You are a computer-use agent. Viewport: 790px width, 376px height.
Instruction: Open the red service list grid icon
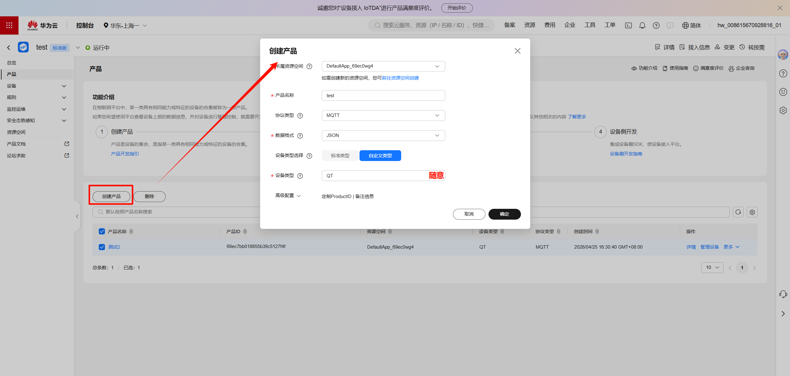[x=9, y=25]
